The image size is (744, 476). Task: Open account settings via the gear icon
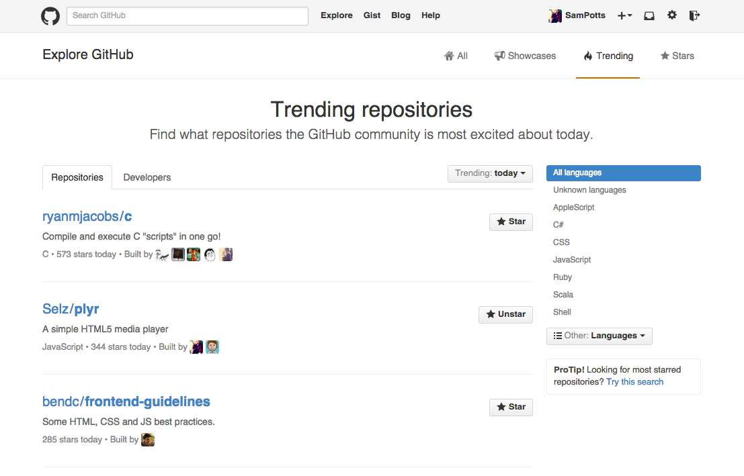(672, 15)
